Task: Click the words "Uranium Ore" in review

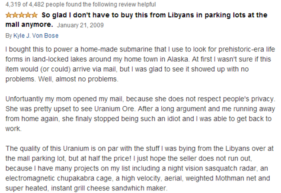Action: tap(114, 109)
